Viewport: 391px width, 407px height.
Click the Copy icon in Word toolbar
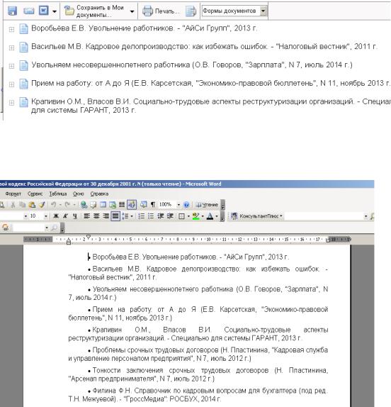[x=22, y=205]
